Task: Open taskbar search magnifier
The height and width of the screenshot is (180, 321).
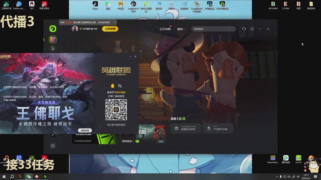Action: click(12, 176)
